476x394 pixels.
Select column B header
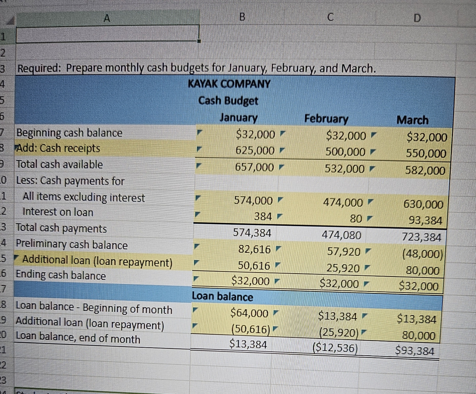click(241, 17)
